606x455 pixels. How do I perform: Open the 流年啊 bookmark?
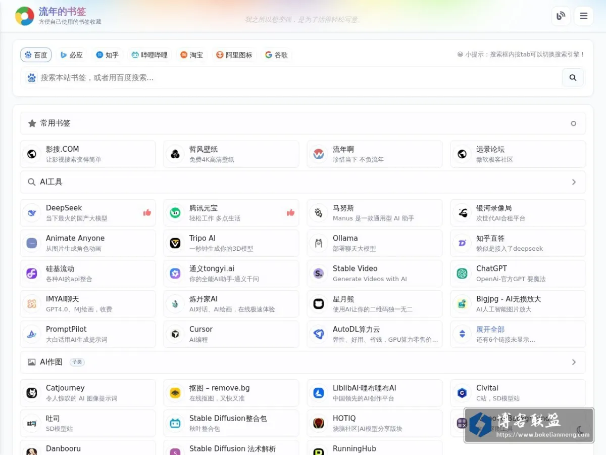coord(375,154)
